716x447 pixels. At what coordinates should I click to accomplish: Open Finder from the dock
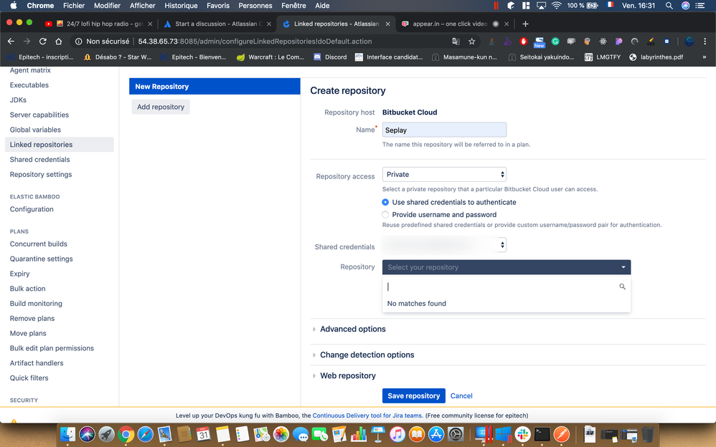tap(67, 434)
